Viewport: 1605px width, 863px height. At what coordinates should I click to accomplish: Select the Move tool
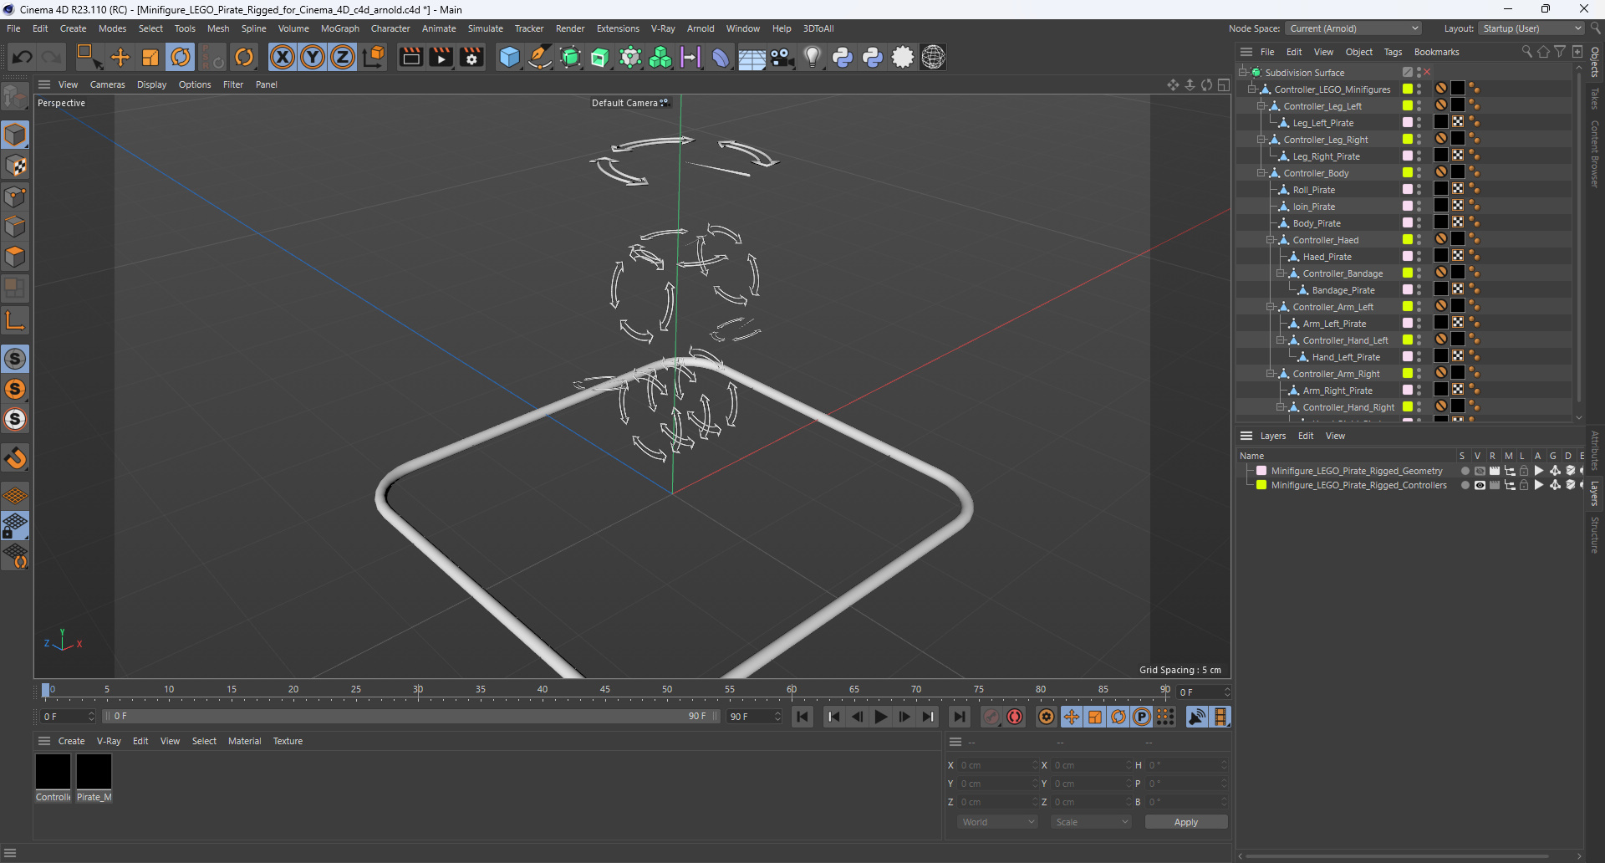[x=120, y=57]
